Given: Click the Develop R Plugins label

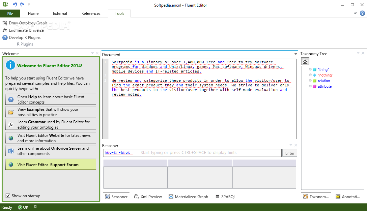Looking at the screenshot, I should click(x=25, y=38).
